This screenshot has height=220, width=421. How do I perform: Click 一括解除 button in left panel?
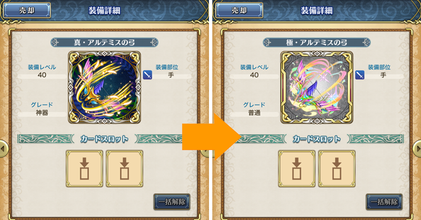[172, 202]
